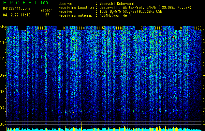Click the 0.8 kHz axis label
This screenshot has height=131, width=205.
3,92
